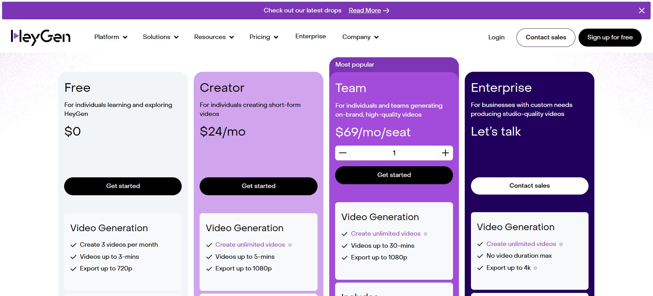Open Creator's Create unlimited videos link
653x296 pixels.
click(250, 245)
